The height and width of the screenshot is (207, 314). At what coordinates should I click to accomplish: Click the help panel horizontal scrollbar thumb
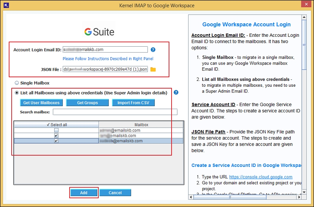pyautogui.click(x=230, y=197)
